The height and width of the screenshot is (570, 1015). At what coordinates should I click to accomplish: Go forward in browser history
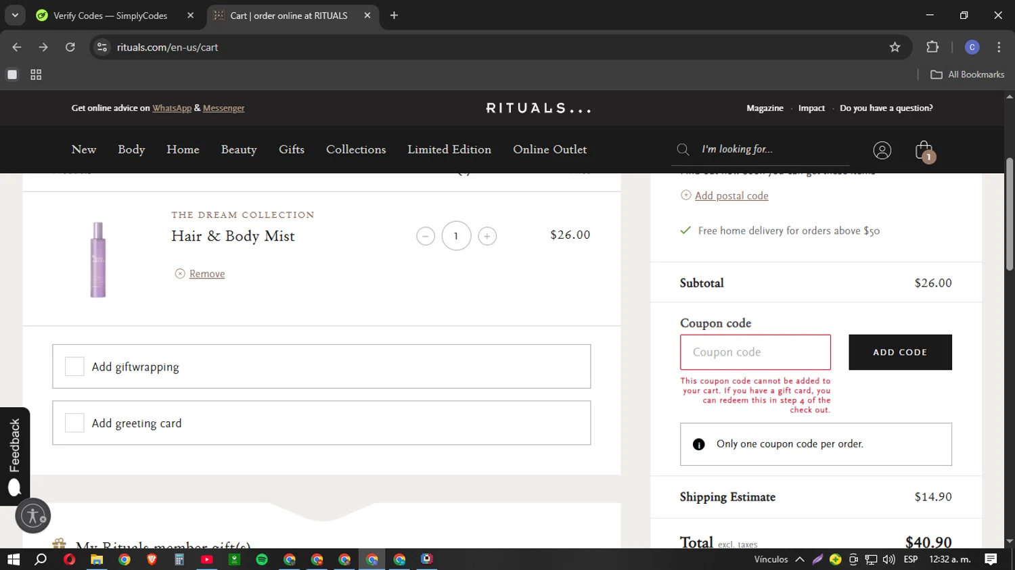(x=43, y=47)
